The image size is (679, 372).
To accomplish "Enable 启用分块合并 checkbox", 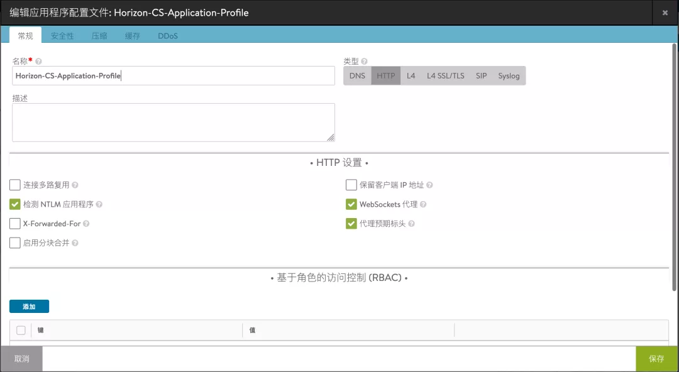I will point(14,243).
